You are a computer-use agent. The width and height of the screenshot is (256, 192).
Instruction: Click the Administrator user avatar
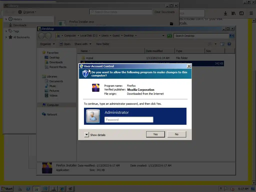click(x=93, y=116)
